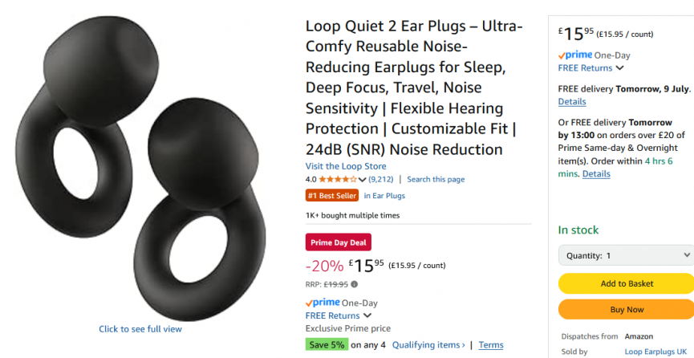This screenshot has width=694, height=358.
Task: Click the Prime Day Deal badge
Action: [338, 242]
